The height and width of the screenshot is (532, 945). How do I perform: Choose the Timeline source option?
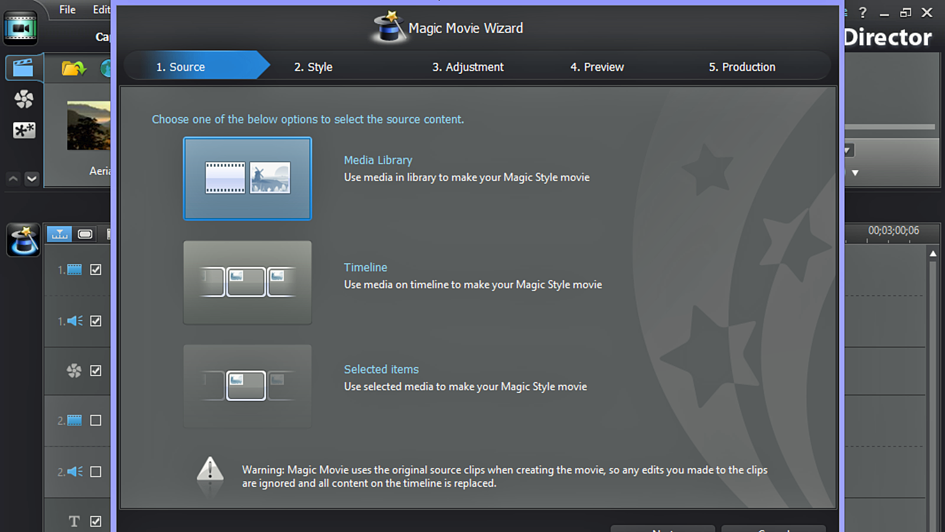pos(247,283)
